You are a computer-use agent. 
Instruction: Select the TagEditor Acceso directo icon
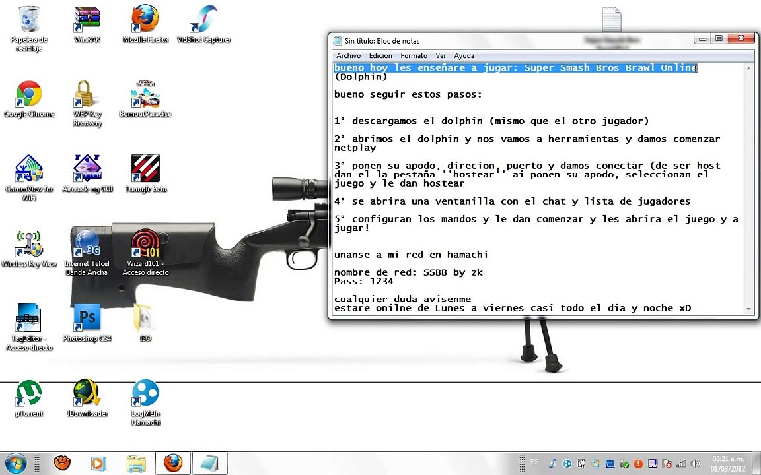coord(29,327)
